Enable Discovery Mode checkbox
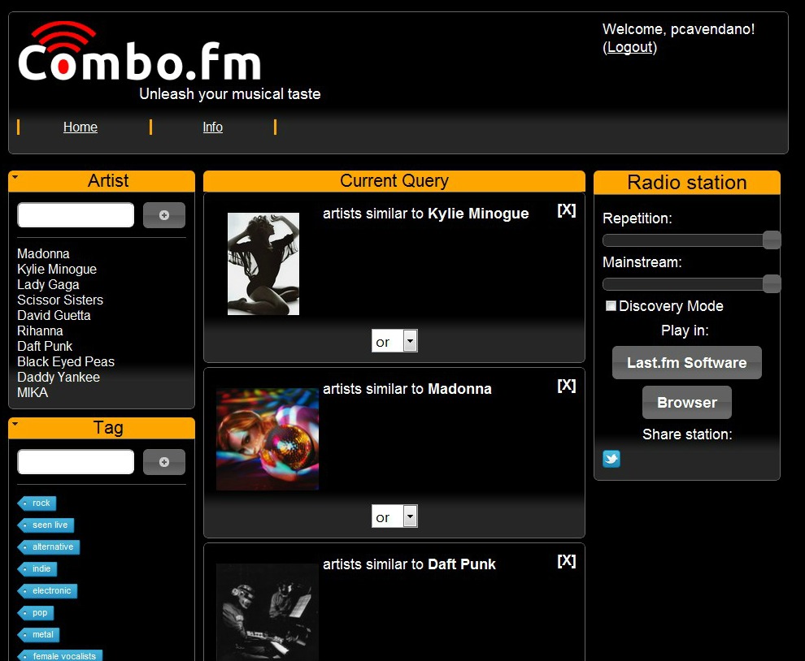 point(611,306)
